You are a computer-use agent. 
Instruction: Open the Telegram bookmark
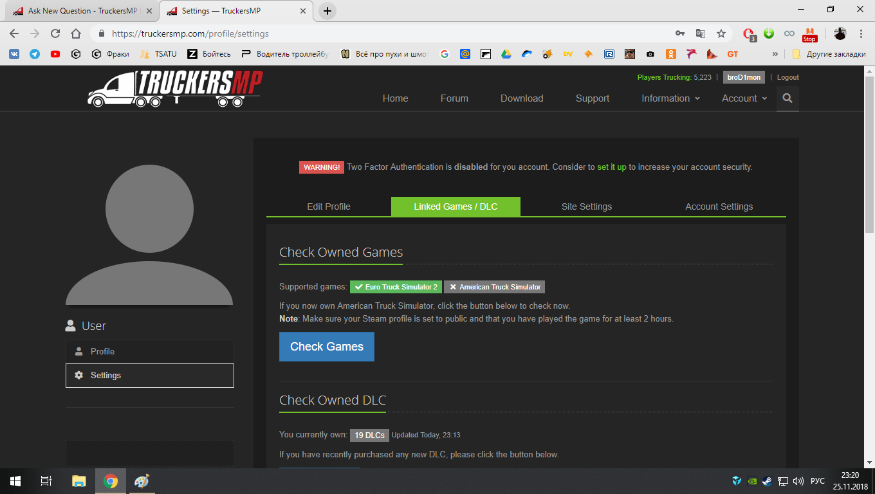click(x=35, y=54)
